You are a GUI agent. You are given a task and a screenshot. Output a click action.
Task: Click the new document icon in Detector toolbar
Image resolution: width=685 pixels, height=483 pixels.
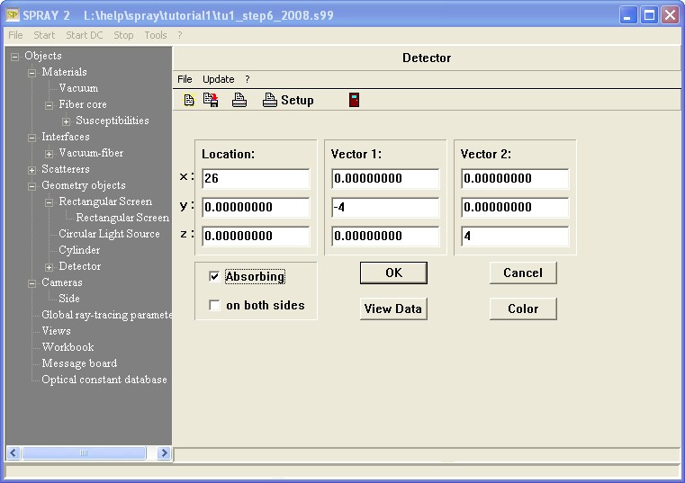[189, 100]
